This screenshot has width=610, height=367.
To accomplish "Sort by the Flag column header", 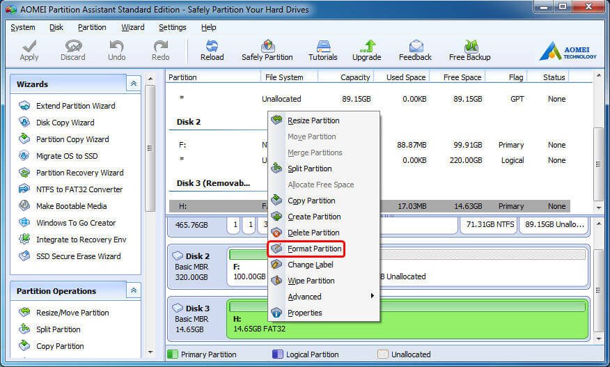I will coord(506,77).
